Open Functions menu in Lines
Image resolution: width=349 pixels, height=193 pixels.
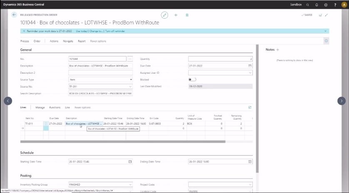coord(55,107)
